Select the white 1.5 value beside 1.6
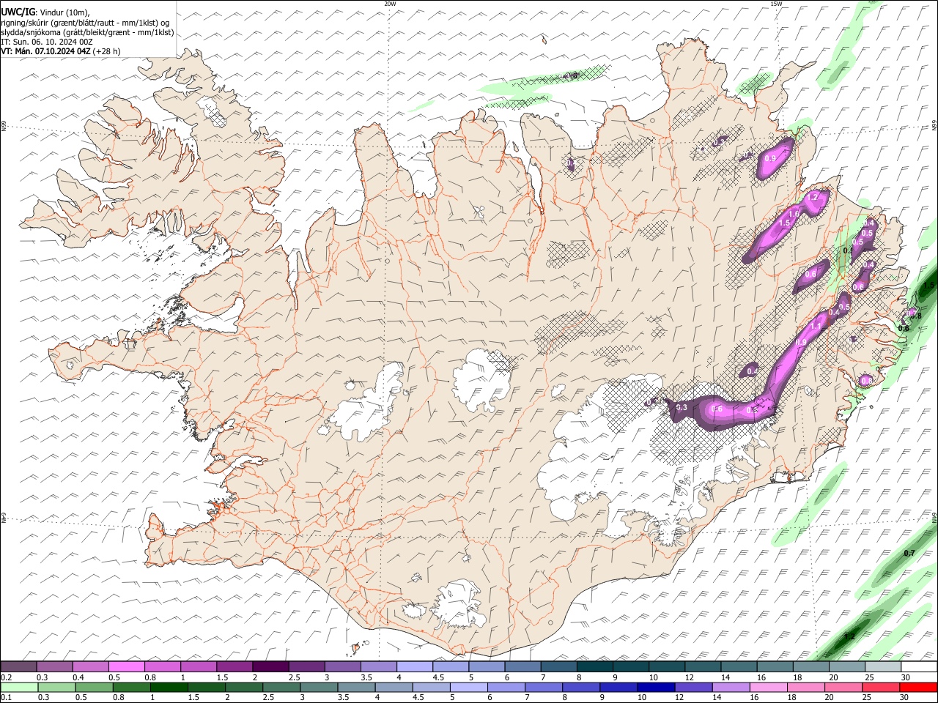The height and width of the screenshot is (703, 938). click(784, 223)
